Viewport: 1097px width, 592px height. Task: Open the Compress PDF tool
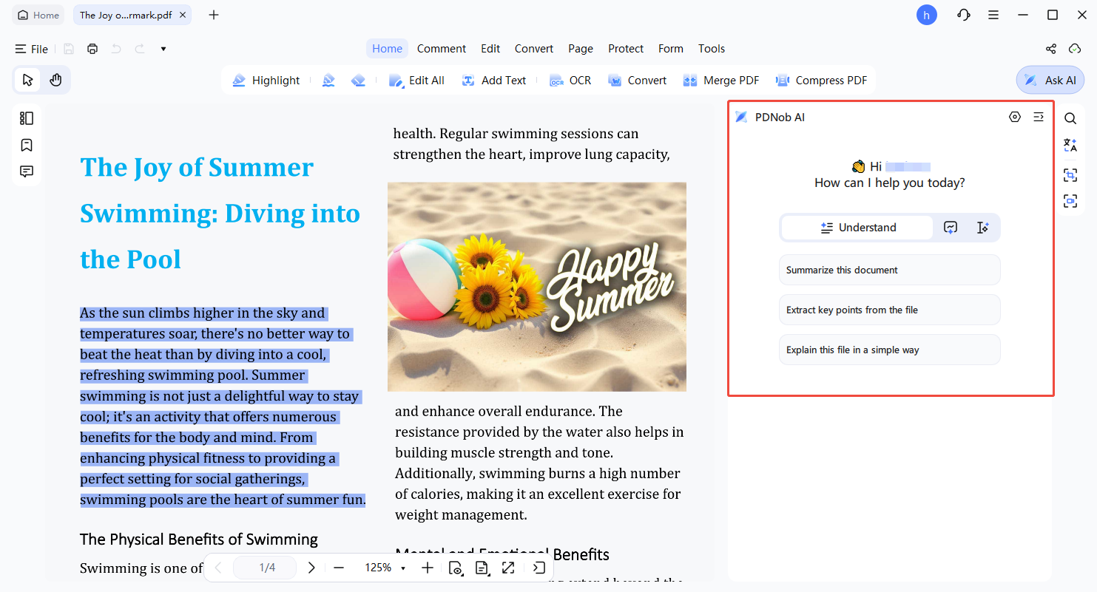[x=821, y=80]
